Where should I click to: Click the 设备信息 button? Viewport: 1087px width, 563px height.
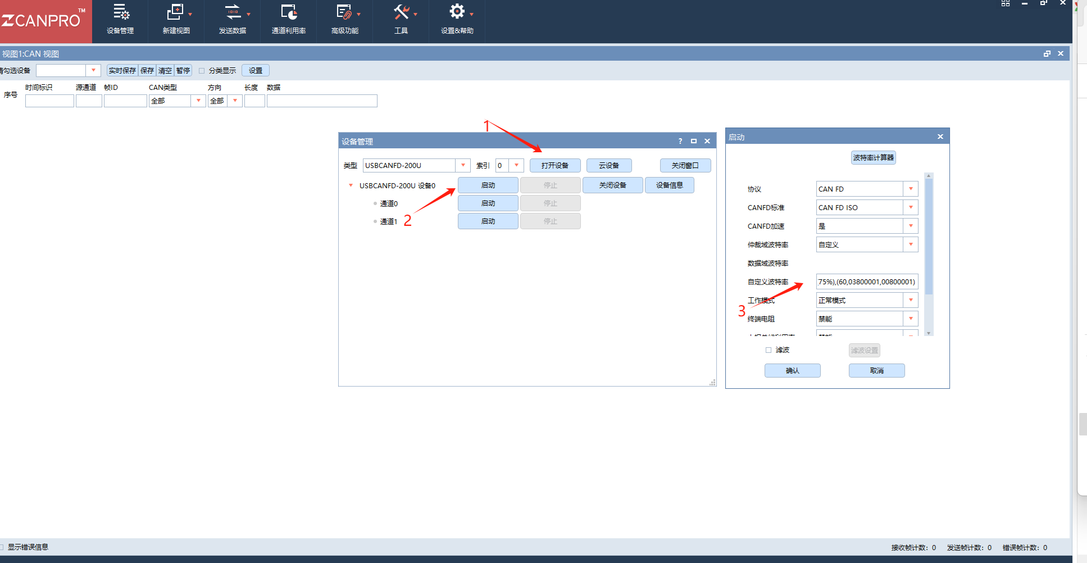(x=670, y=185)
